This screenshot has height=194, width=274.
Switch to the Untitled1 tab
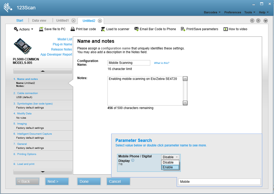pos(62,20)
